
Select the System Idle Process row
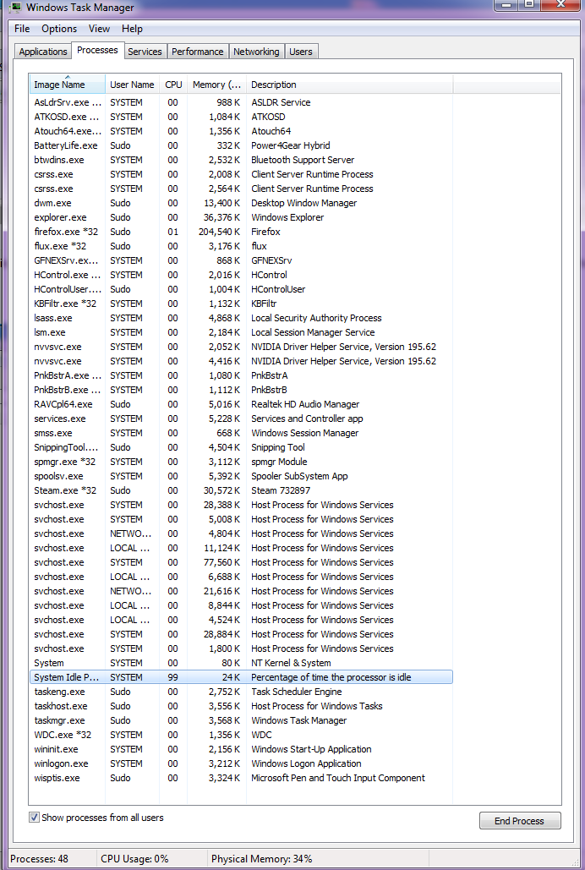point(241,677)
